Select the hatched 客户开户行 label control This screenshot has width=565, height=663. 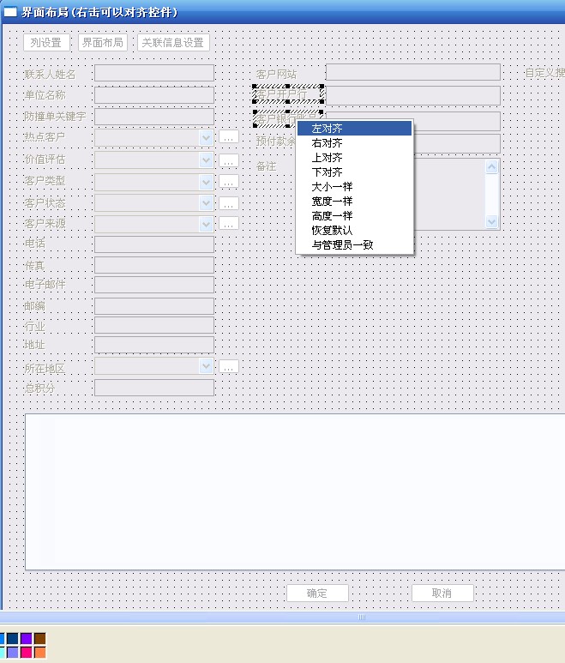point(287,93)
